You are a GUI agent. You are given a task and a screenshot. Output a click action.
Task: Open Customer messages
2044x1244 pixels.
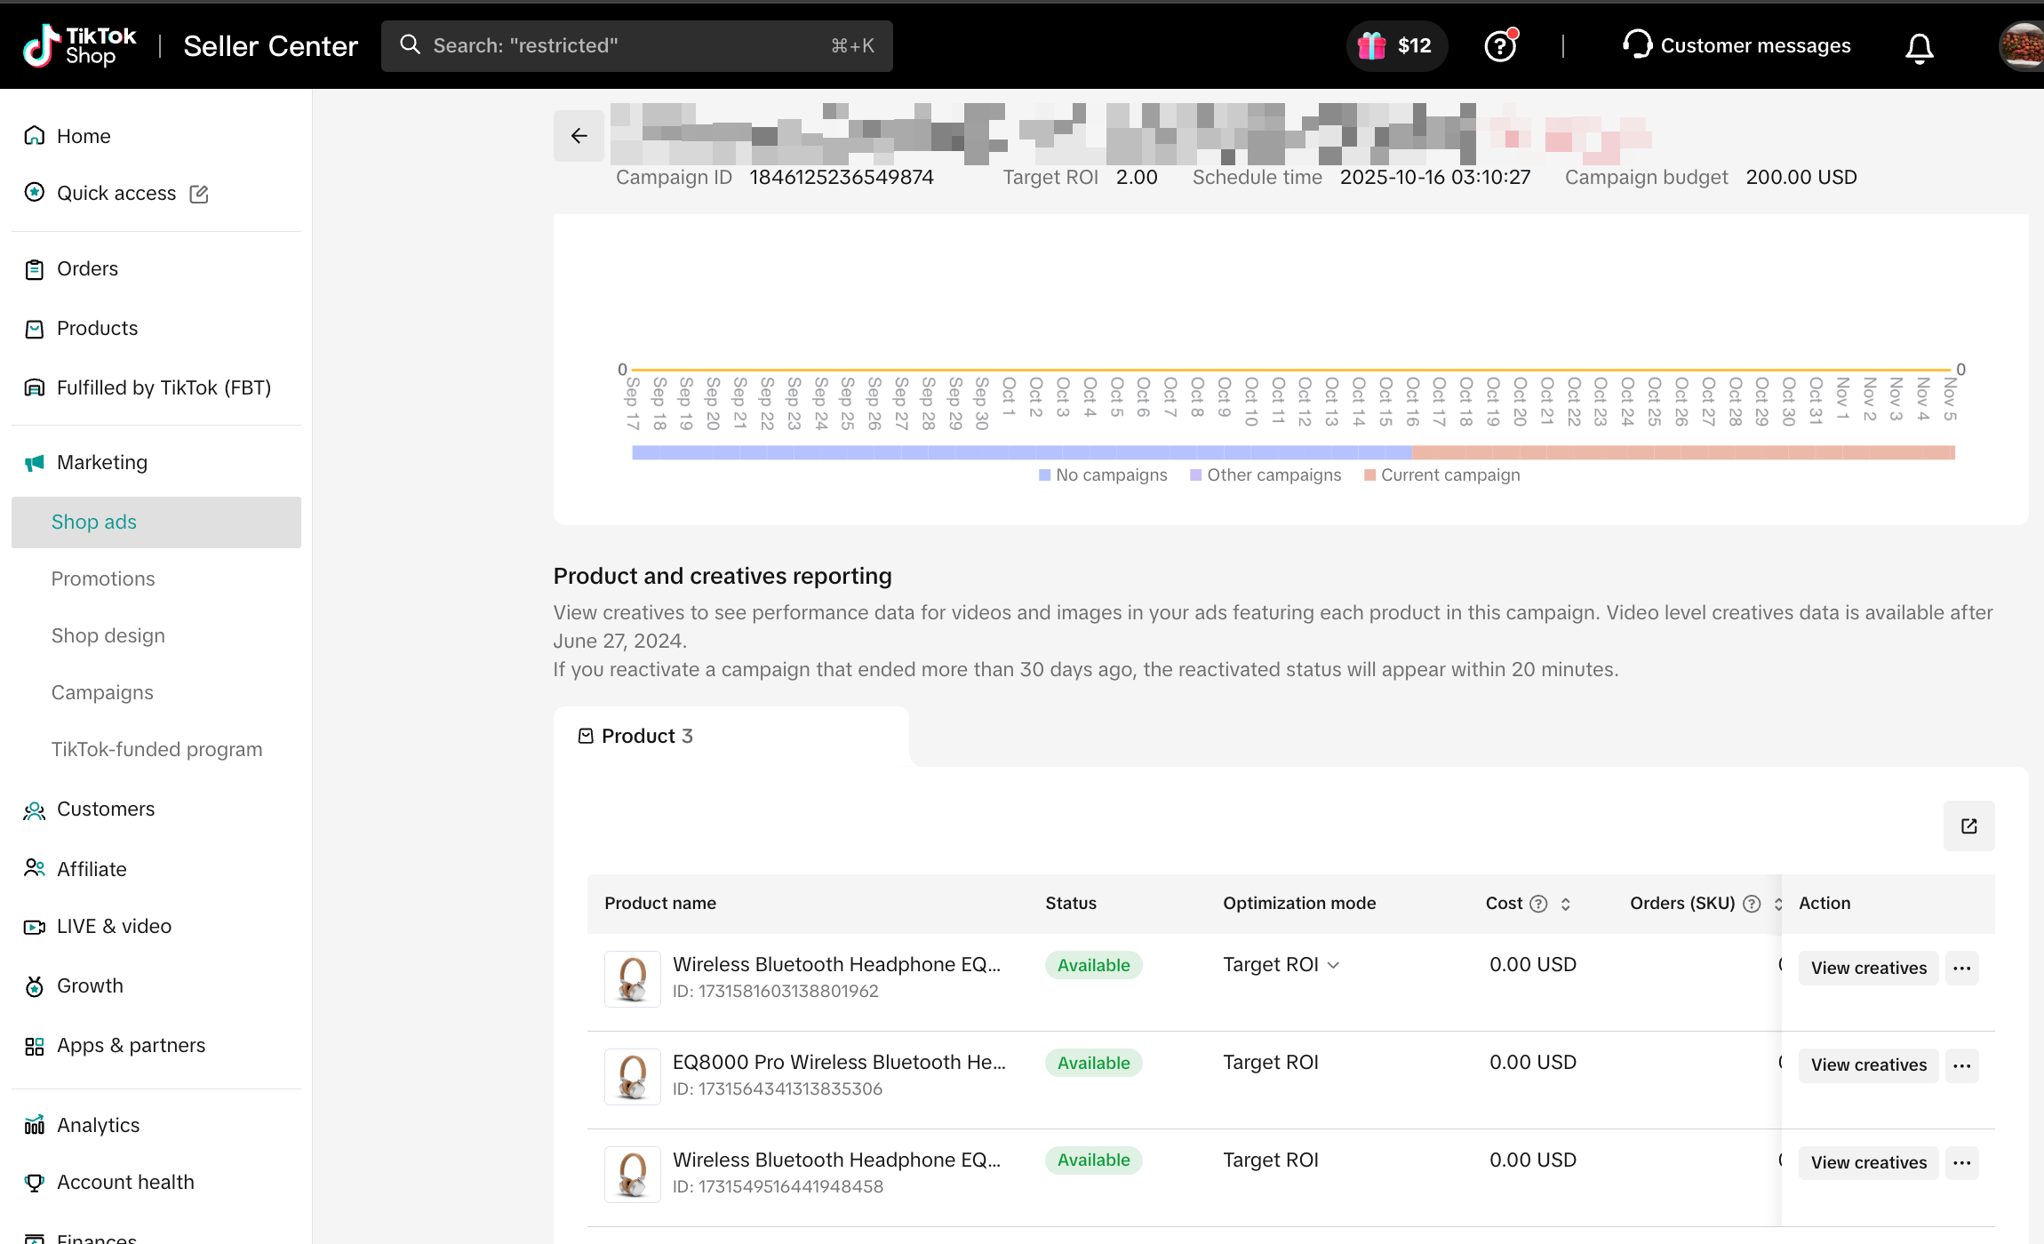click(x=1737, y=46)
